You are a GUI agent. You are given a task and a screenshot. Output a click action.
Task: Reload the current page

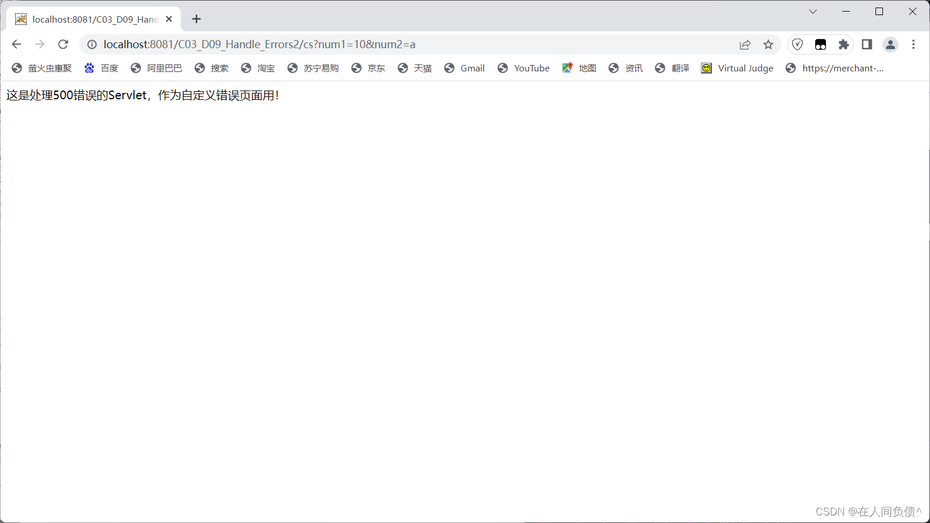click(x=63, y=44)
